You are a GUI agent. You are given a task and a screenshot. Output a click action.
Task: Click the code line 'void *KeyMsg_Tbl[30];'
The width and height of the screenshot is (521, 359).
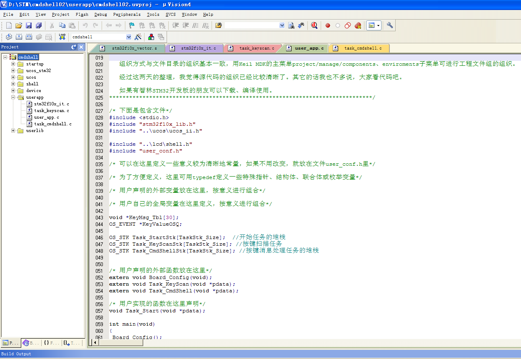coord(144,217)
